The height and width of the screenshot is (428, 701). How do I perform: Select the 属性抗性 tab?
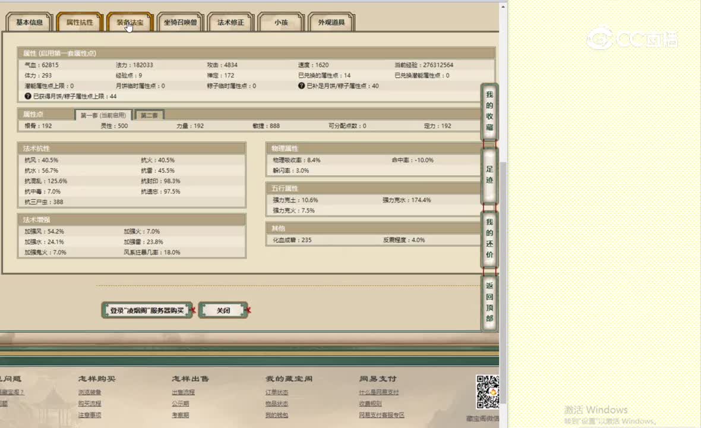click(x=80, y=23)
